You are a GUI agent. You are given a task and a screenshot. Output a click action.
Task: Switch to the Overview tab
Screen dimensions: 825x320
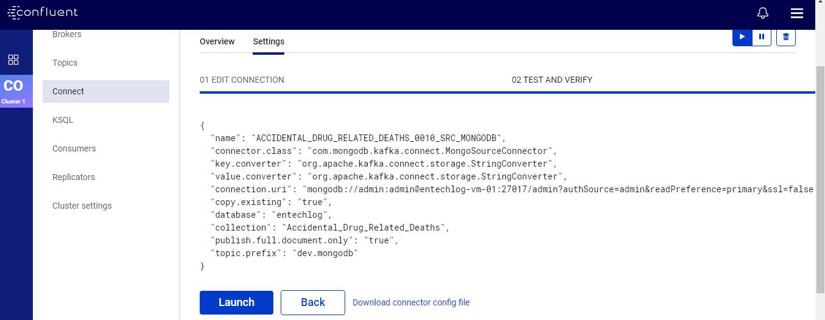pyautogui.click(x=217, y=41)
